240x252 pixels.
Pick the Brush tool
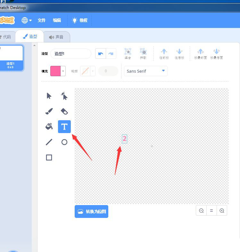click(49, 111)
